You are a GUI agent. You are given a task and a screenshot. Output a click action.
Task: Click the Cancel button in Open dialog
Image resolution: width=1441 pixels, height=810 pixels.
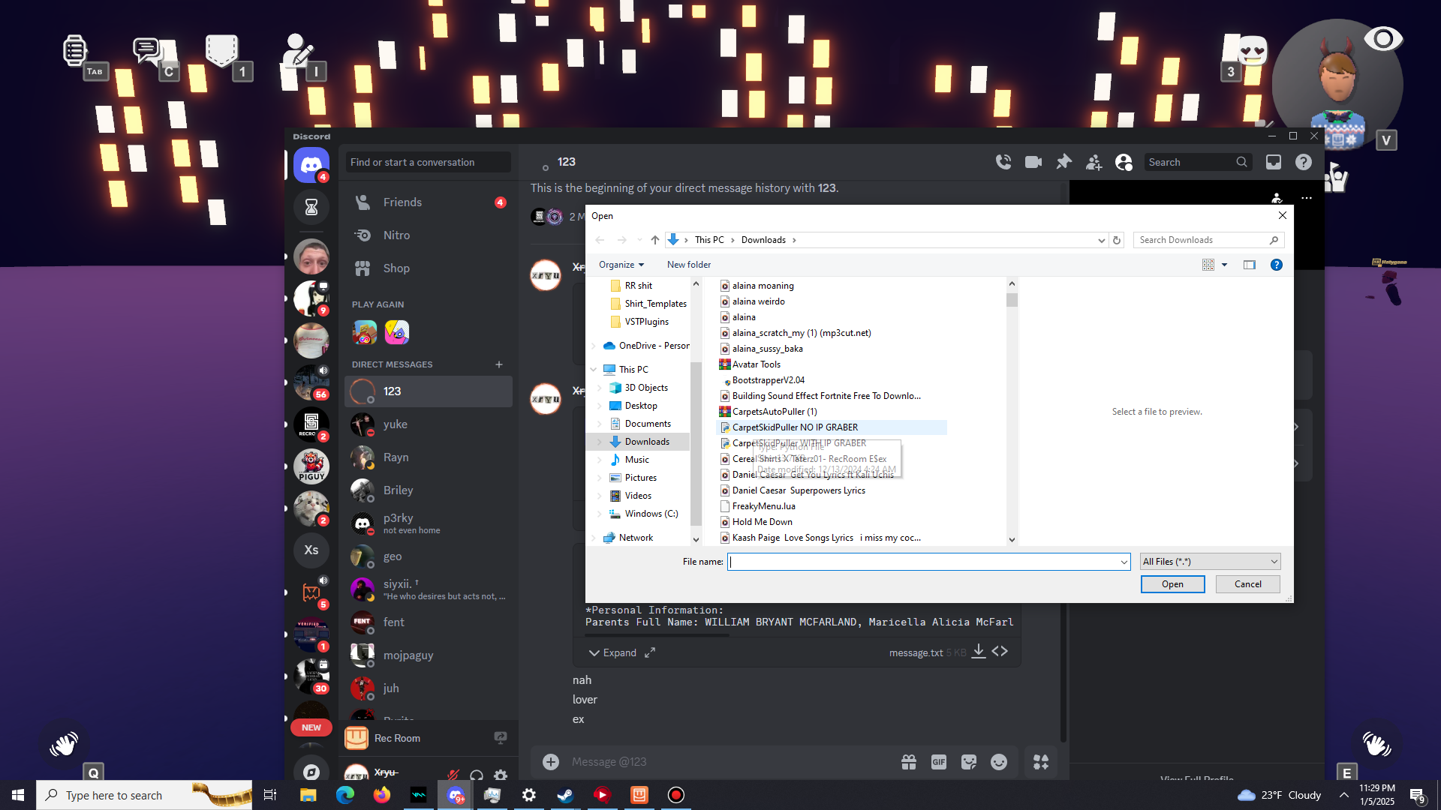(x=1247, y=584)
